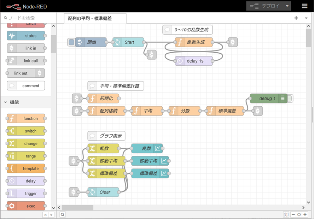Open the hamburger main menu
Viewport: 314px width, 219px height.
[304, 6]
